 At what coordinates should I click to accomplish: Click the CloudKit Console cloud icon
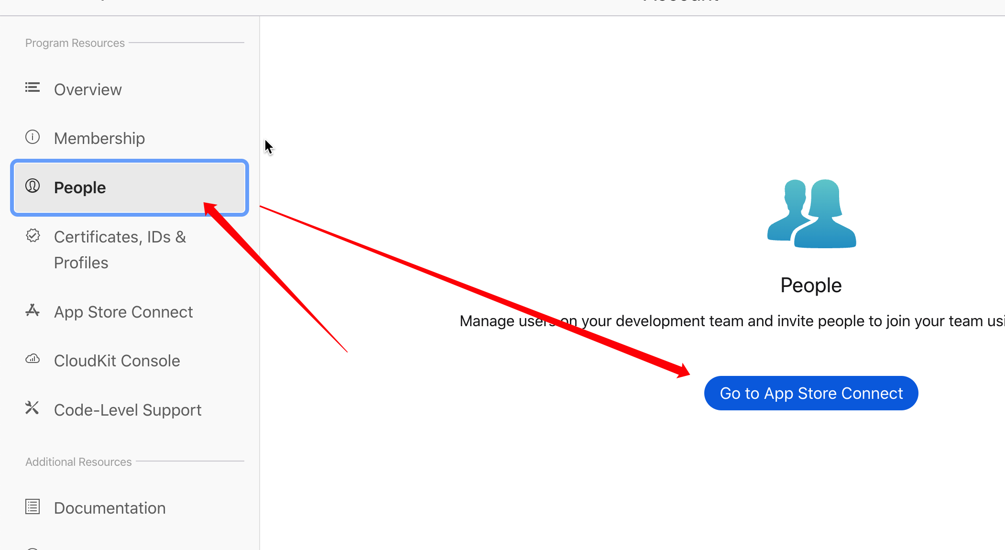click(33, 359)
